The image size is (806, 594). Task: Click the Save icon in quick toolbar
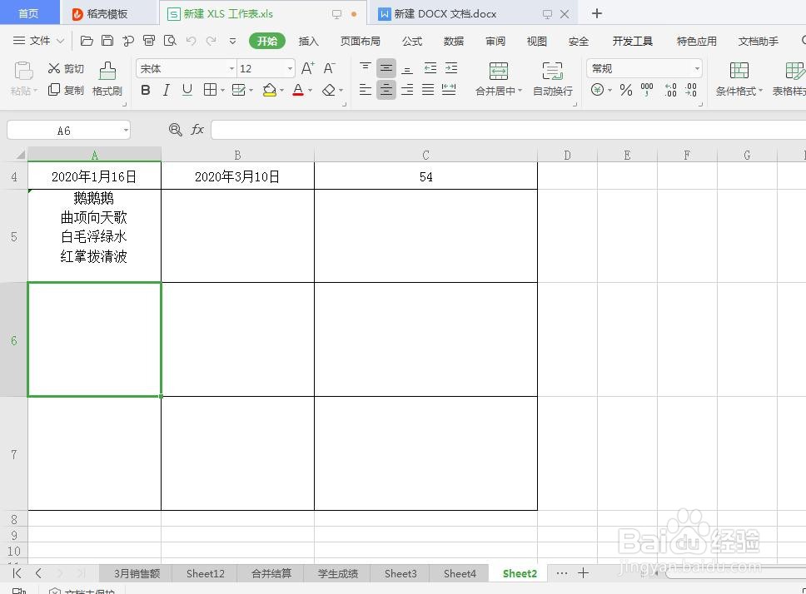coord(107,41)
